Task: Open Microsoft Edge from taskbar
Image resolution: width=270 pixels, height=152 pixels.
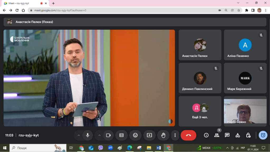Action: tap(129, 148)
